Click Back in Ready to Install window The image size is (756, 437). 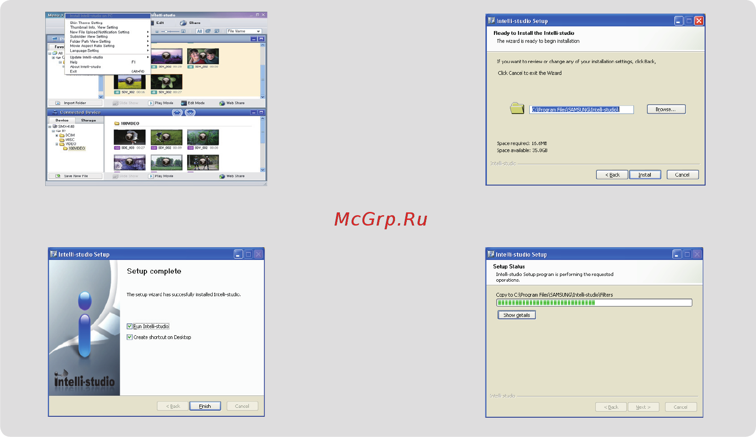[612, 175]
